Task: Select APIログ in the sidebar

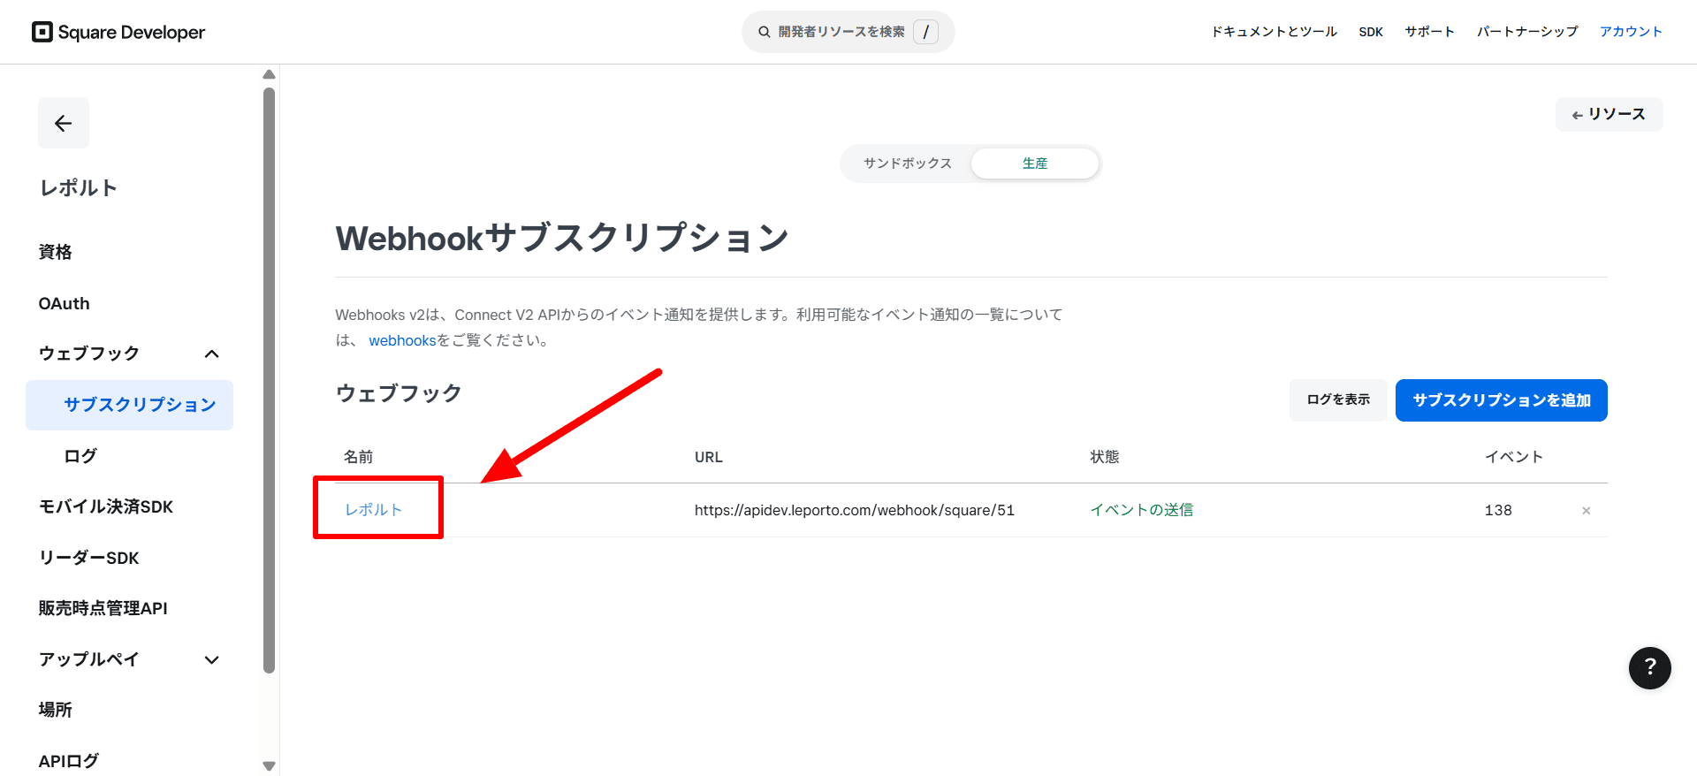Action: pyautogui.click(x=68, y=761)
